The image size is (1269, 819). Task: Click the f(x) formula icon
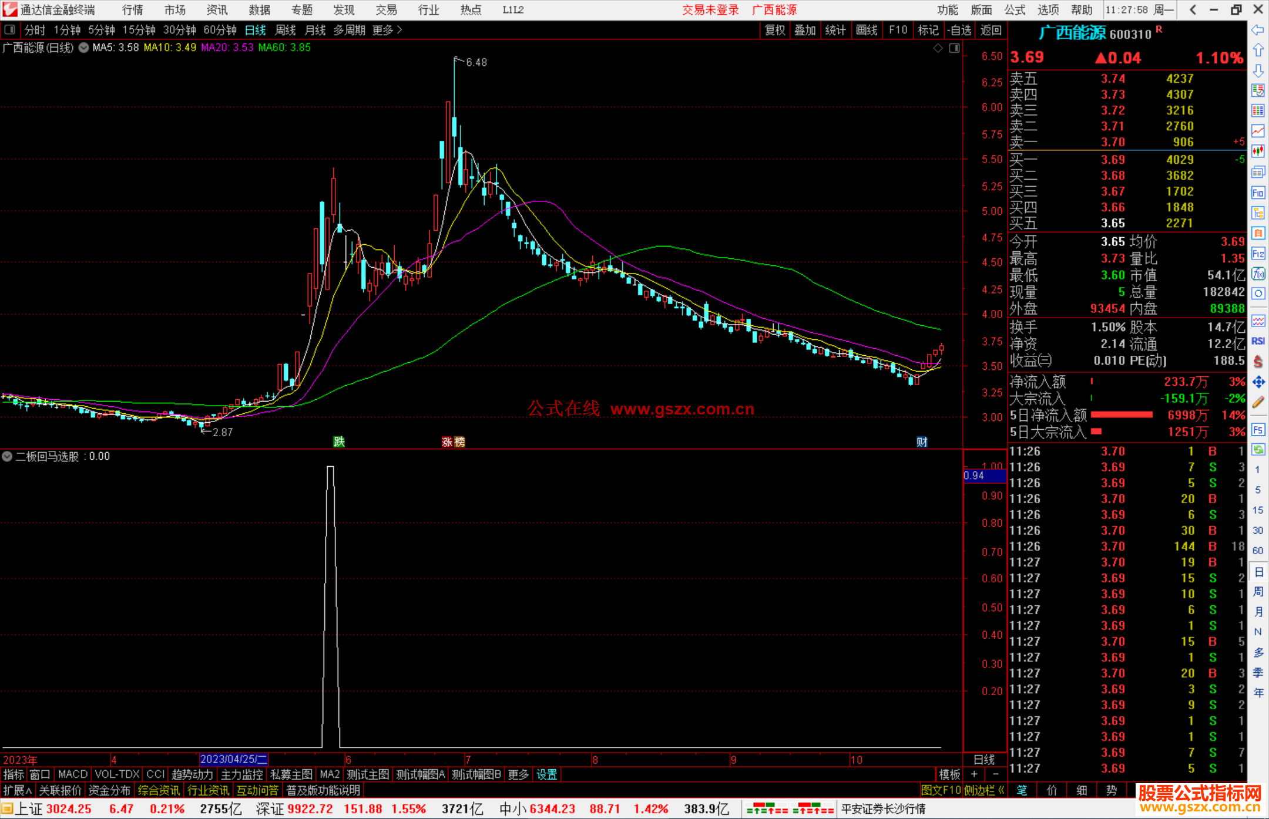1258,274
